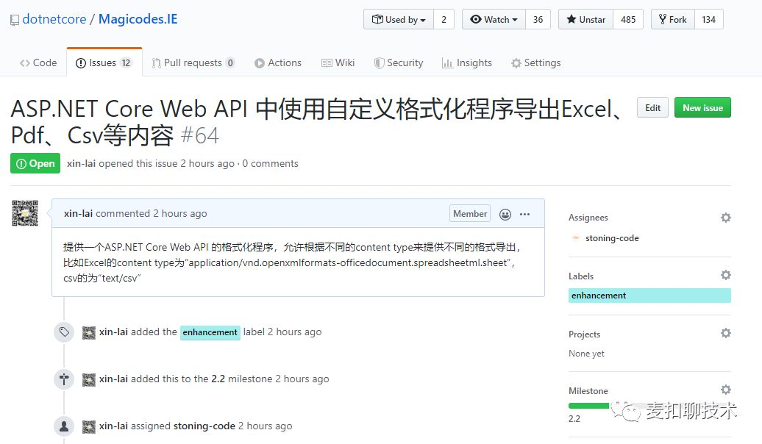Viewport: 762px width, 444px height.
Task: Click the repository book icon
Action: point(15,20)
